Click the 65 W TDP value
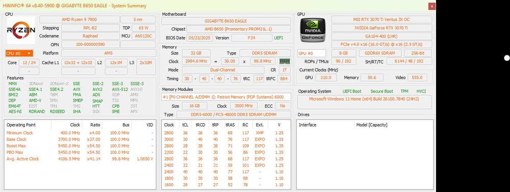 pos(143,28)
